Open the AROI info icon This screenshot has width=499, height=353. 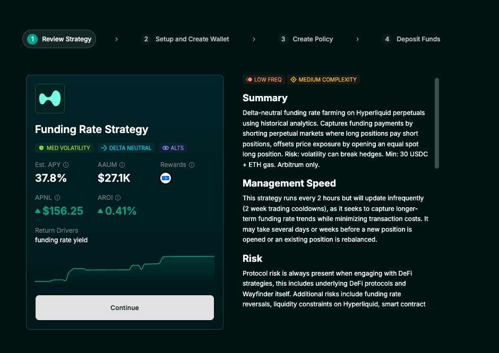coord(118,198)
